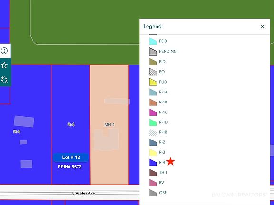The height and width of the screenshot is (205, 274).
Task: Click the E Azalea Ave road label
Action: [x=84, y=193]
